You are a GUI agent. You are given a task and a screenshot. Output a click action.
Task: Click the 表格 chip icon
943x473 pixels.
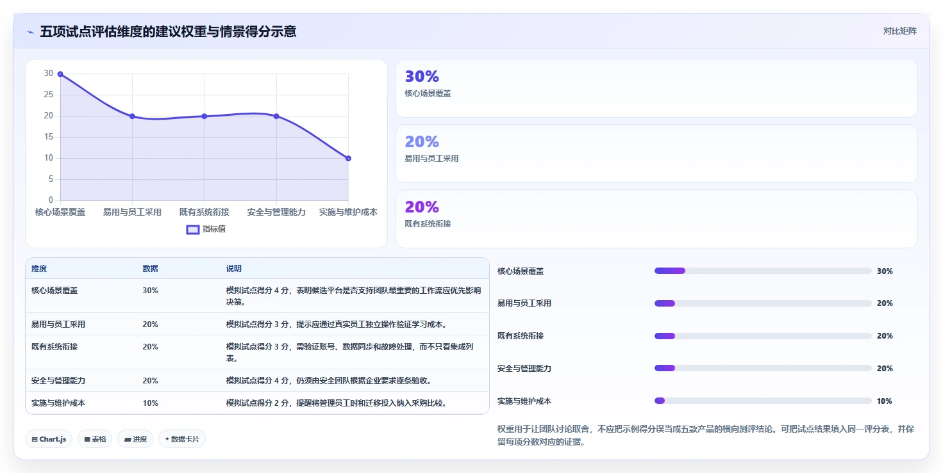pyautogui.click(x=87, y=440)
